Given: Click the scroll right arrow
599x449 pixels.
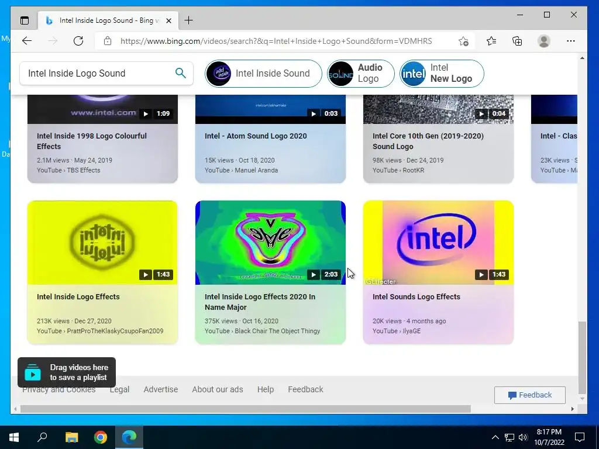Looking at the screenshot, I should click(572, 409).
